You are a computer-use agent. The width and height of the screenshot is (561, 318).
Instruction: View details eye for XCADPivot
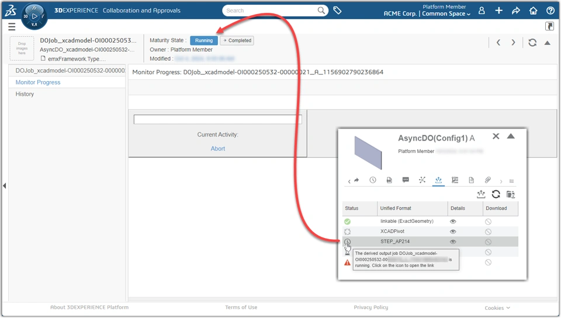453,232
